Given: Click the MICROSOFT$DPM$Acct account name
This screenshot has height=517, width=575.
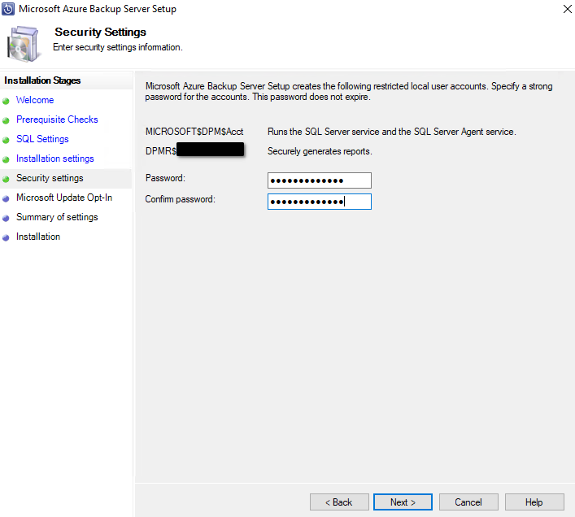Looking at the screenshot, I should pyautogui.click(x=194, y=132).
